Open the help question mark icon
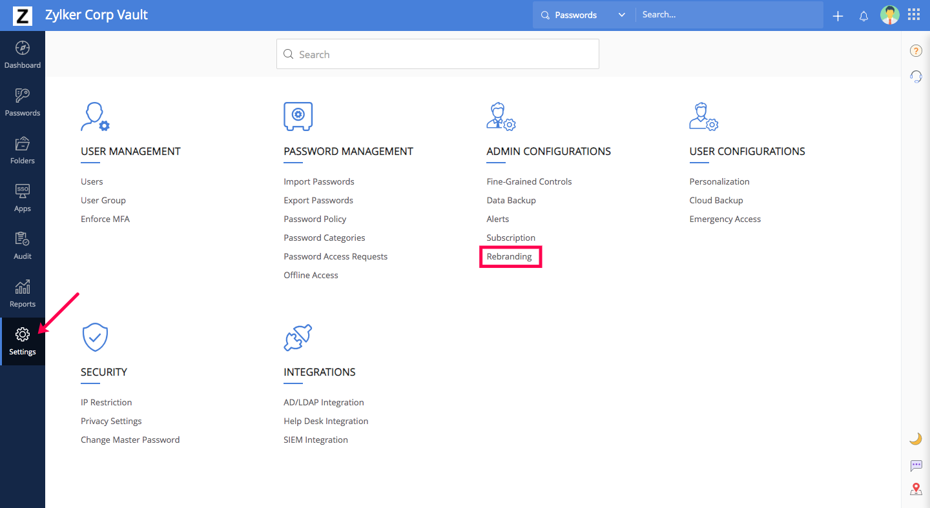 [x=915, y=51]
